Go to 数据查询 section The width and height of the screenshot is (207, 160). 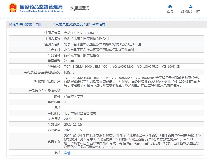click(82, 8)
